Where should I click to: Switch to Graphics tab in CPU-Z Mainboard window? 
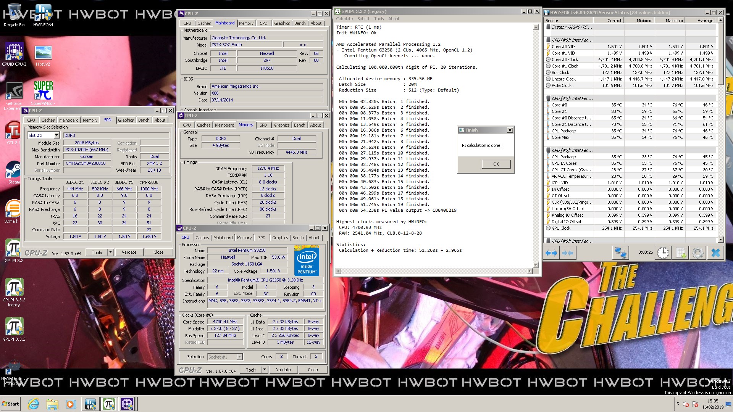(x=282, y=23)
